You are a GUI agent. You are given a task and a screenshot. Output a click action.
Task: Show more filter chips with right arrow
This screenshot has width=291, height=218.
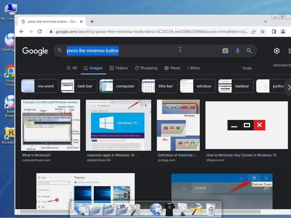pyautogui.click(x=288, y=87)
